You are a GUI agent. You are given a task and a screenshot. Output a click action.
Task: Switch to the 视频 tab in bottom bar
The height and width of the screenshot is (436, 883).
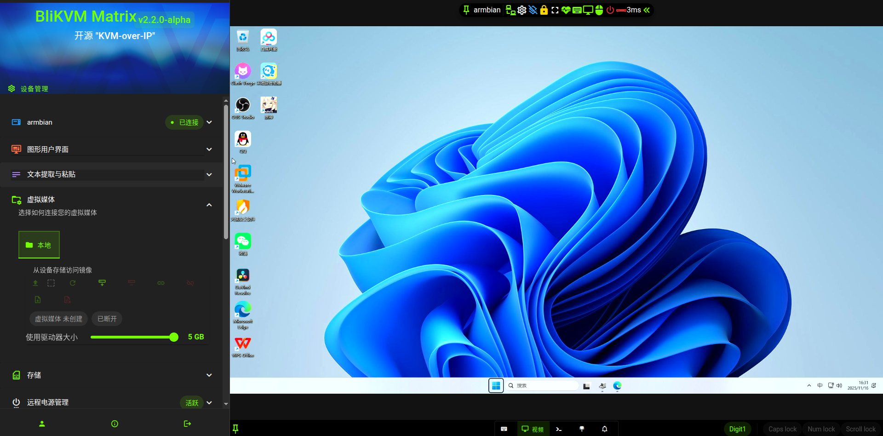pyautogui.click(x=533, y=429)
